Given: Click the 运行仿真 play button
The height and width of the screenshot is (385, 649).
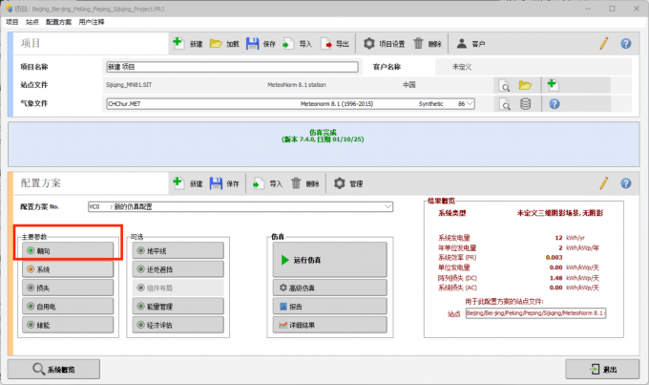Looking at the screenshot, I should click(330, 260).
